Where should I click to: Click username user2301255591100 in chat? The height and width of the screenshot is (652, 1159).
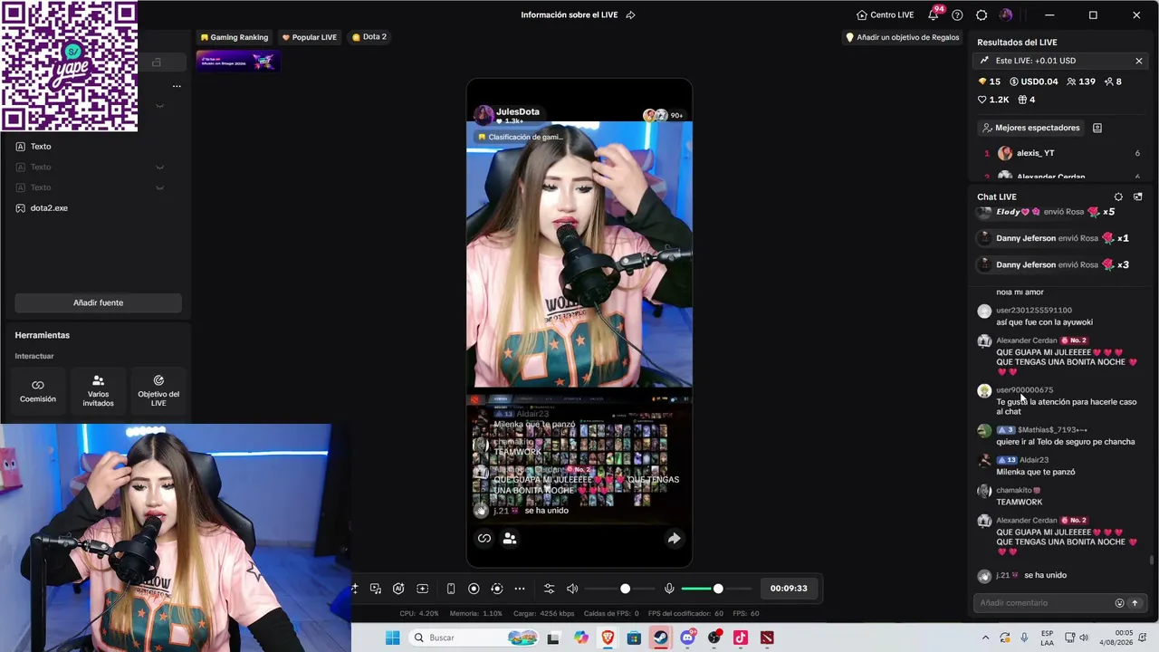pyautogui.click(x=1034, y=311)
